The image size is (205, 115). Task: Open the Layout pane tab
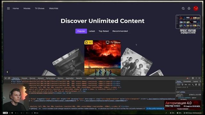[x=195, y=81]
